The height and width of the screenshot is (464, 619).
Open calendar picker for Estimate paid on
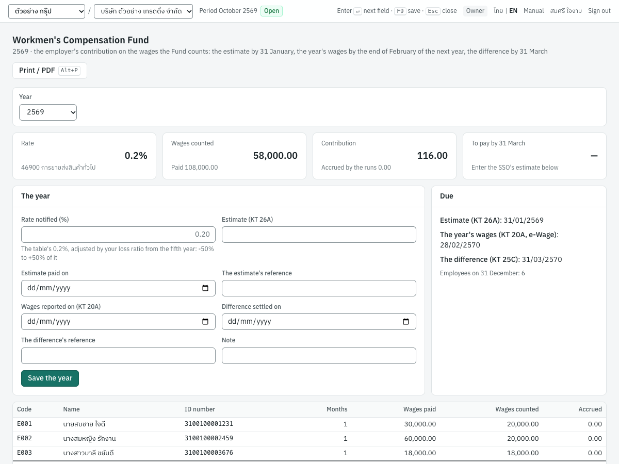pyautogui.click(x=205, y=288)
